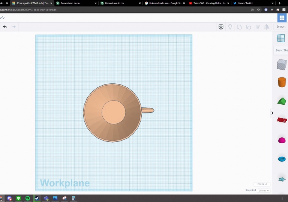Select the 3D design Cool Wluff-Jofo tab
The width and height of the screenshot is (288, 202).
(x=32, y=3)
